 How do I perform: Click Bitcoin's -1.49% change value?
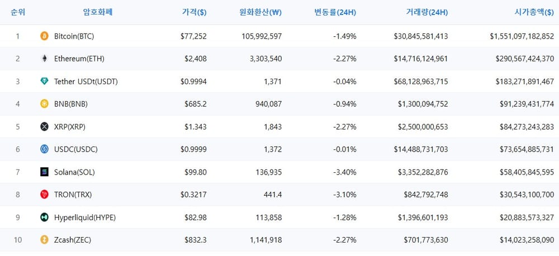coord(344,36)
